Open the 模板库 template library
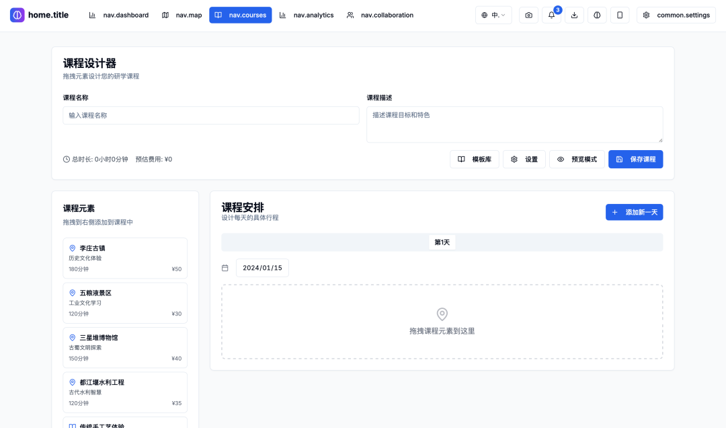Screen dimensions: 726x428 [474, 159]
